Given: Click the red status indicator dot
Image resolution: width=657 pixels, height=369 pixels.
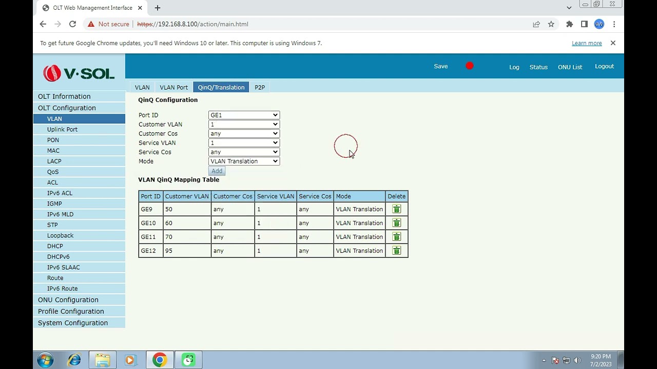Looking at the screenshot, I should tap(470, 66).
